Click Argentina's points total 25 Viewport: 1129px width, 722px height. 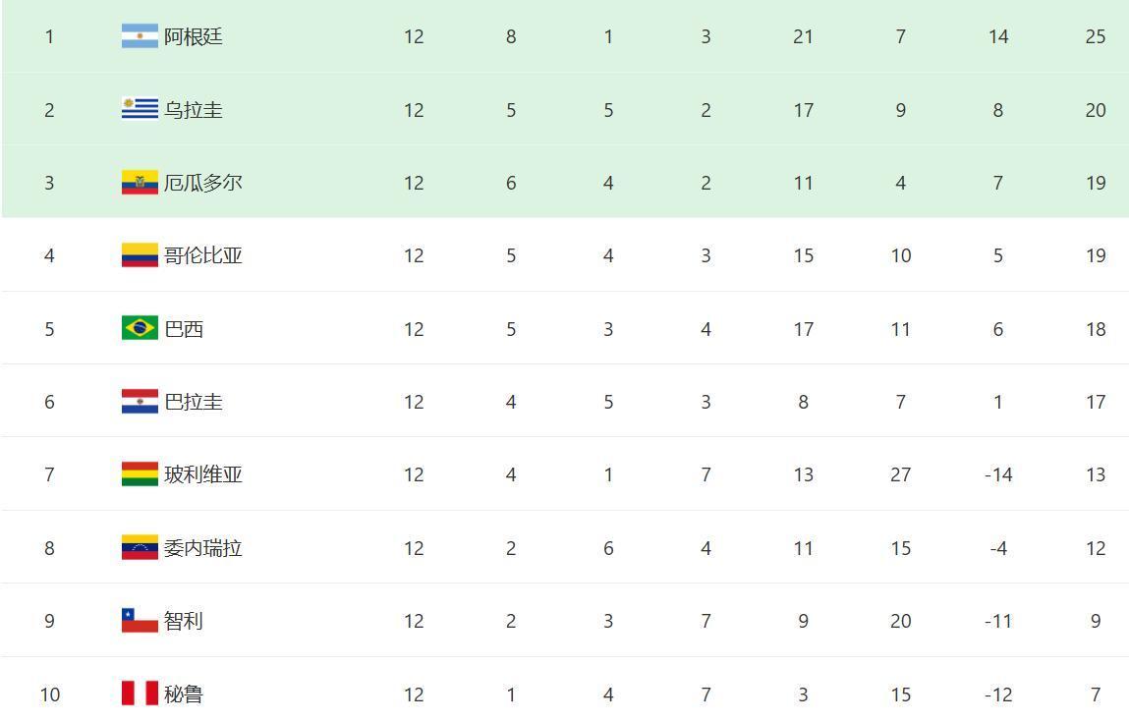click(x=1096, y=36)
